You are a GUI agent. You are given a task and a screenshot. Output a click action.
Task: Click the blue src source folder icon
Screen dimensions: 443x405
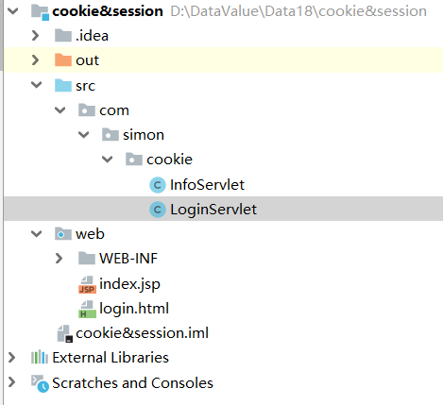tap(63, 85)
